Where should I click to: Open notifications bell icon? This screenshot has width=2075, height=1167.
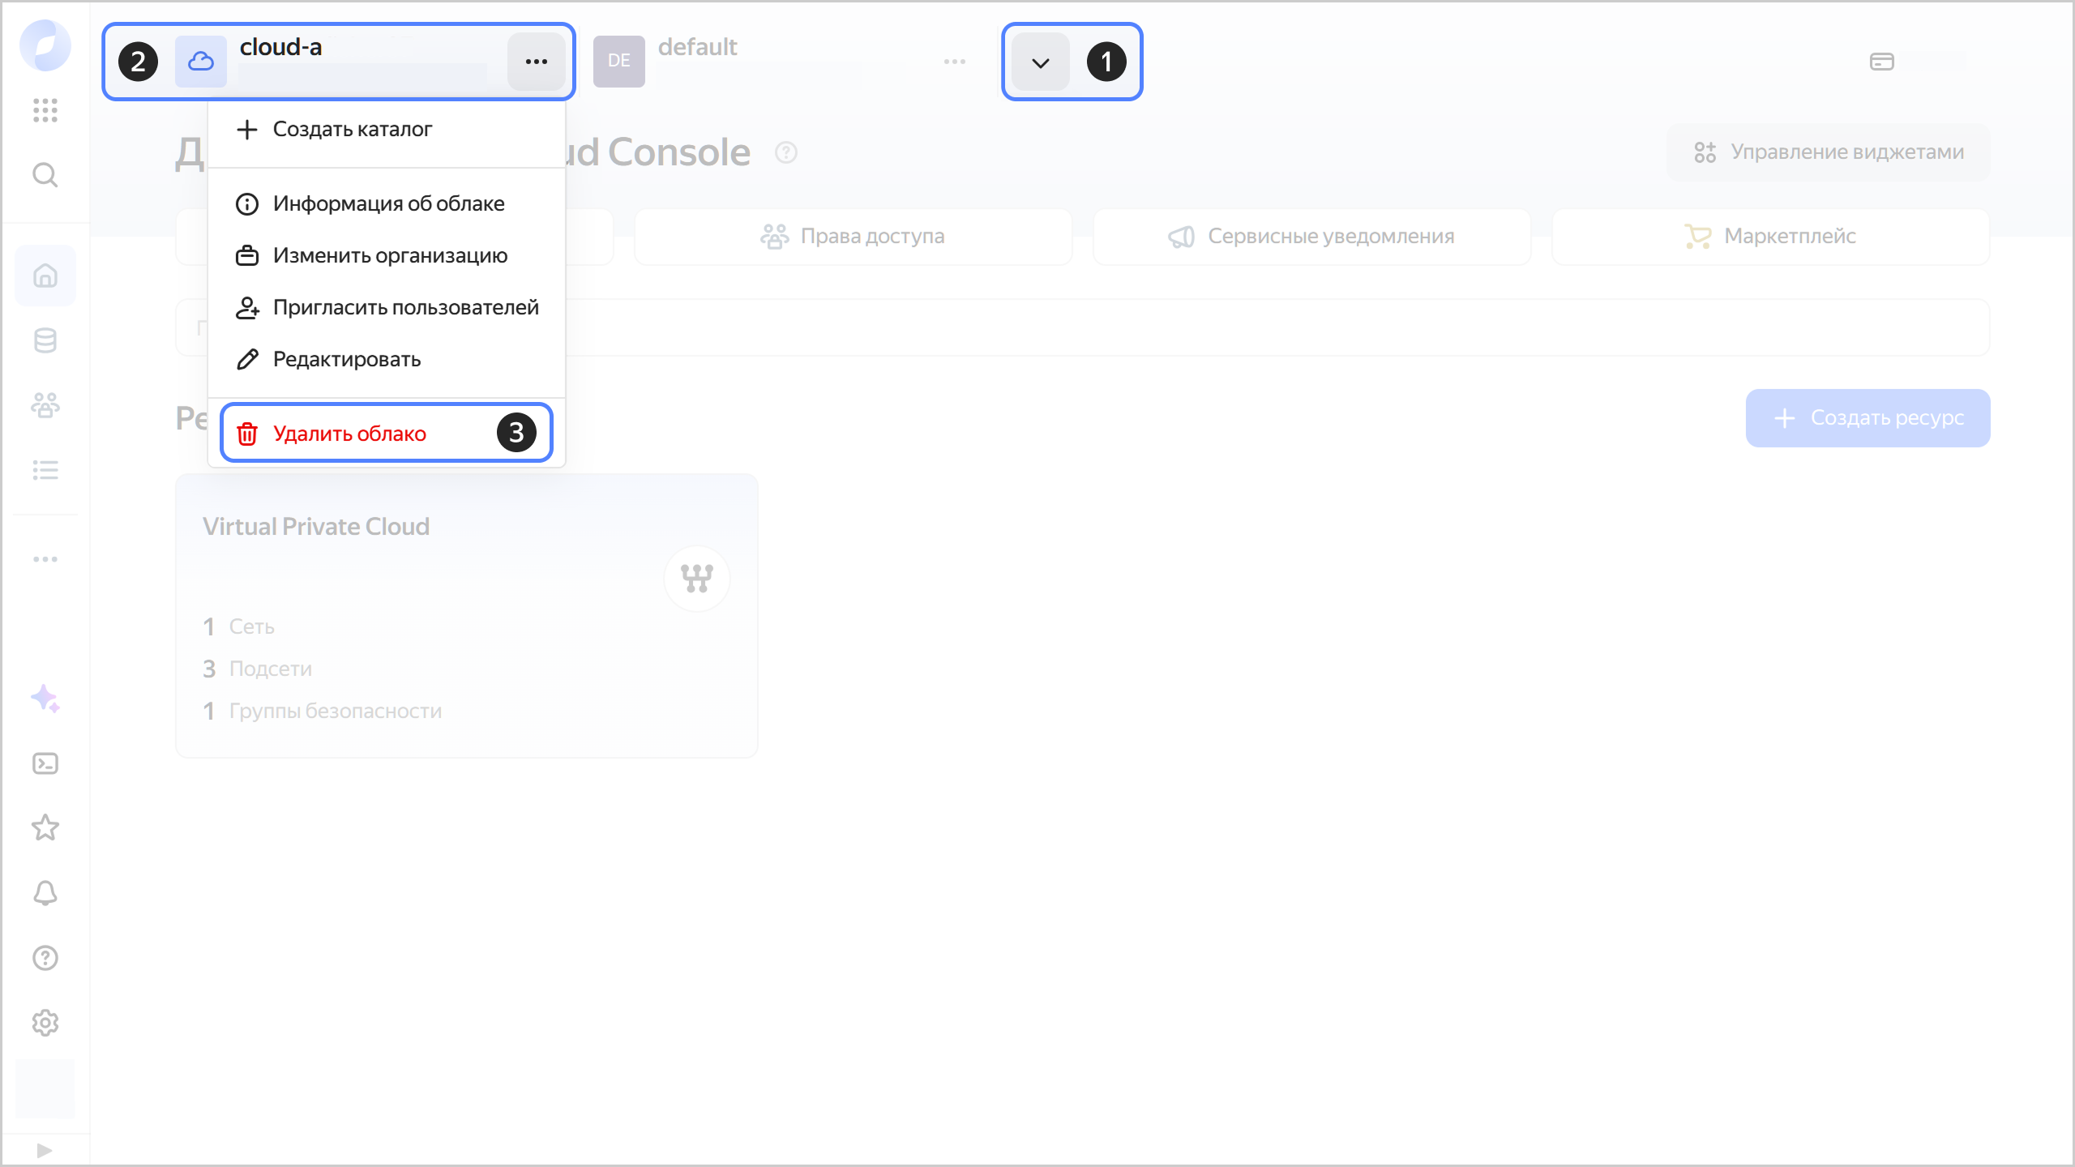pyautogui.click(x=45, y=892)
